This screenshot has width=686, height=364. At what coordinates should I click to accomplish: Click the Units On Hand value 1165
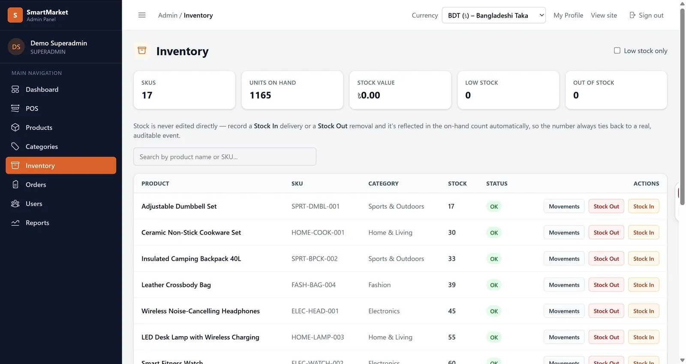(x=260, y=95)
